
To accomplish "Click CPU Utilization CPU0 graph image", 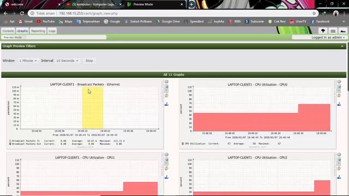I will pyautogui.click(x=257, y=115).
